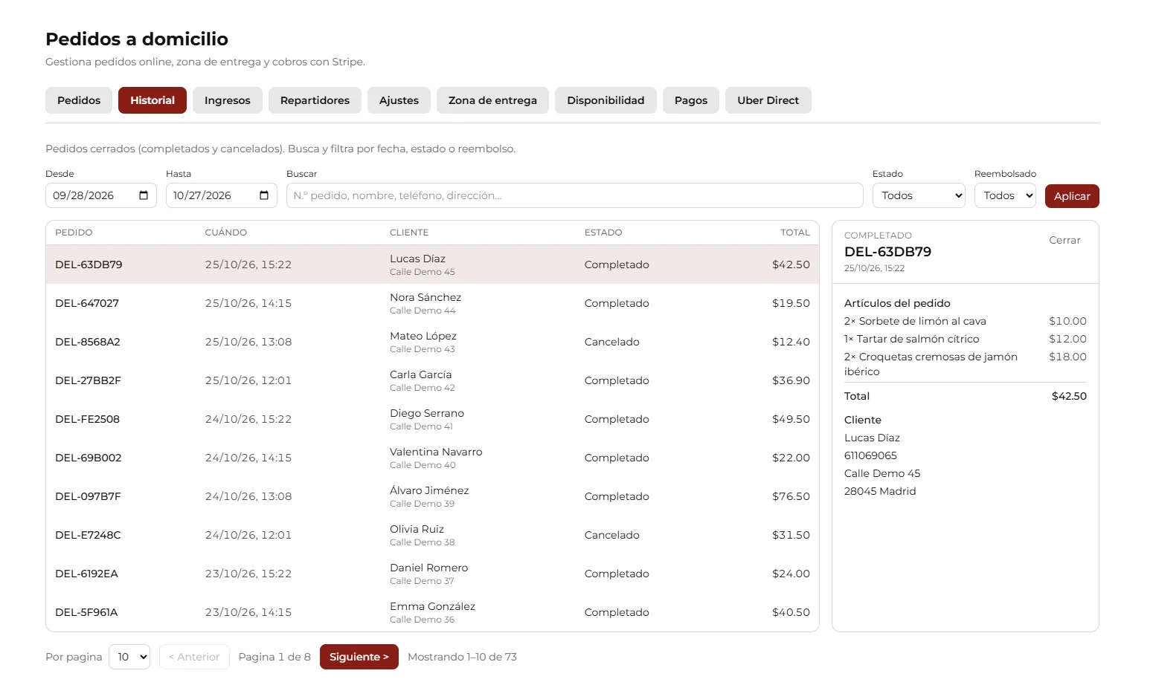Open order DEL-FE2508
Image resolution: width=1153 pixels, height=685 pixels.
pyautogui.click(x=432, y=419)
